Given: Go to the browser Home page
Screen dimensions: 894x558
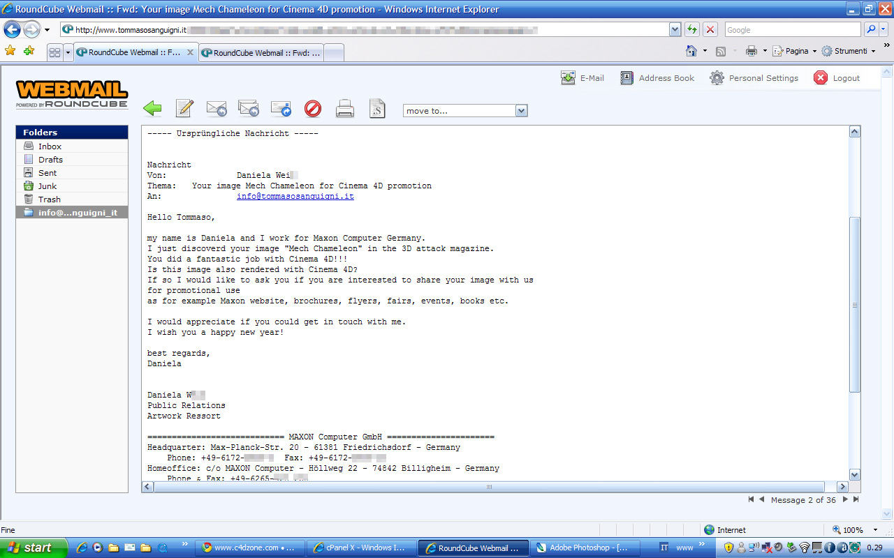Looking at the screenshot, I should [x=691, y=51].
